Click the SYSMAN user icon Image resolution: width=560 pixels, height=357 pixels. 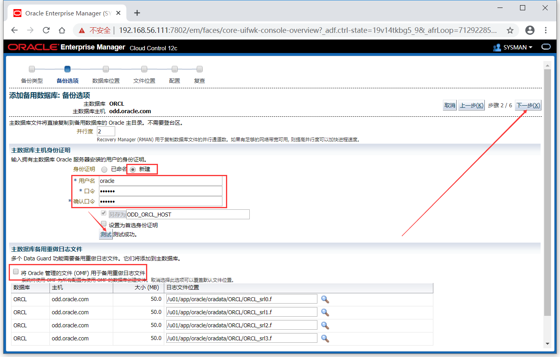pyautogui.click(x=497, y=47)
